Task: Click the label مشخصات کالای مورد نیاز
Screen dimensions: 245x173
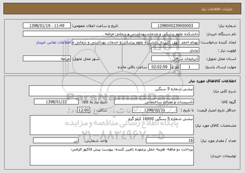Action: [x=216, y=125]
